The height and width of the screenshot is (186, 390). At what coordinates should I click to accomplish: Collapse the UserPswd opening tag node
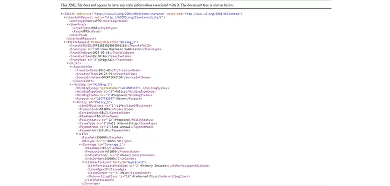coord(68,25)
